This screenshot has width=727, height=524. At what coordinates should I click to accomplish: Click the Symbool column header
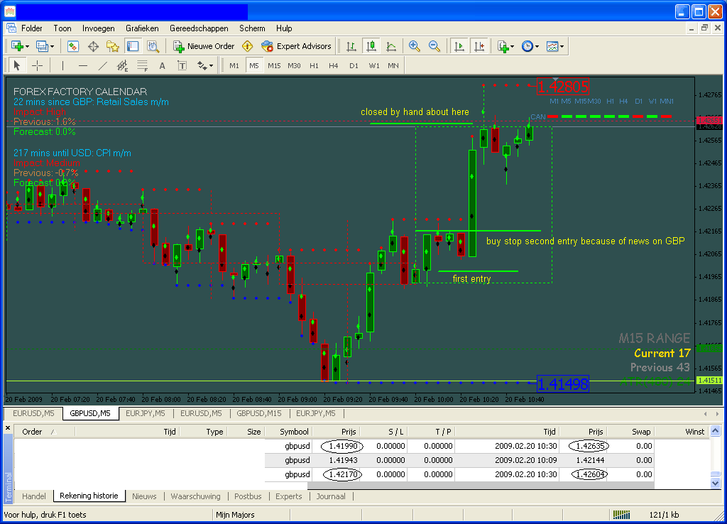(293, 432)
